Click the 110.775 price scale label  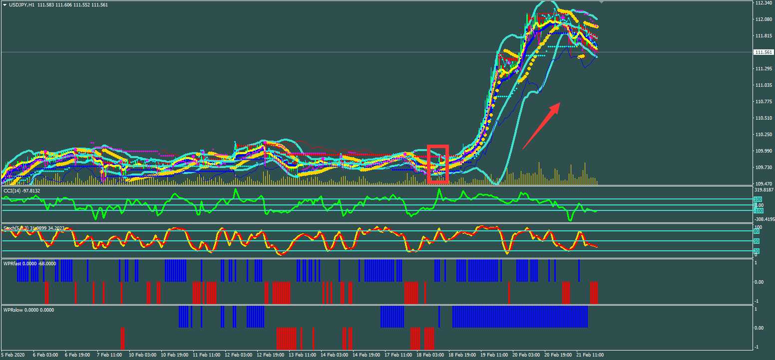pos(764,102)
